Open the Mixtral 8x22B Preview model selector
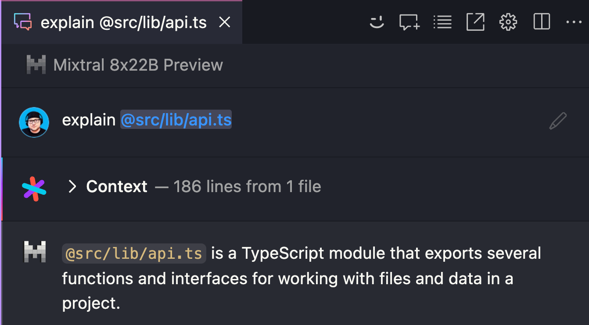Image resolution: width=589 pixels, height=325 pixels. [125, 65]
